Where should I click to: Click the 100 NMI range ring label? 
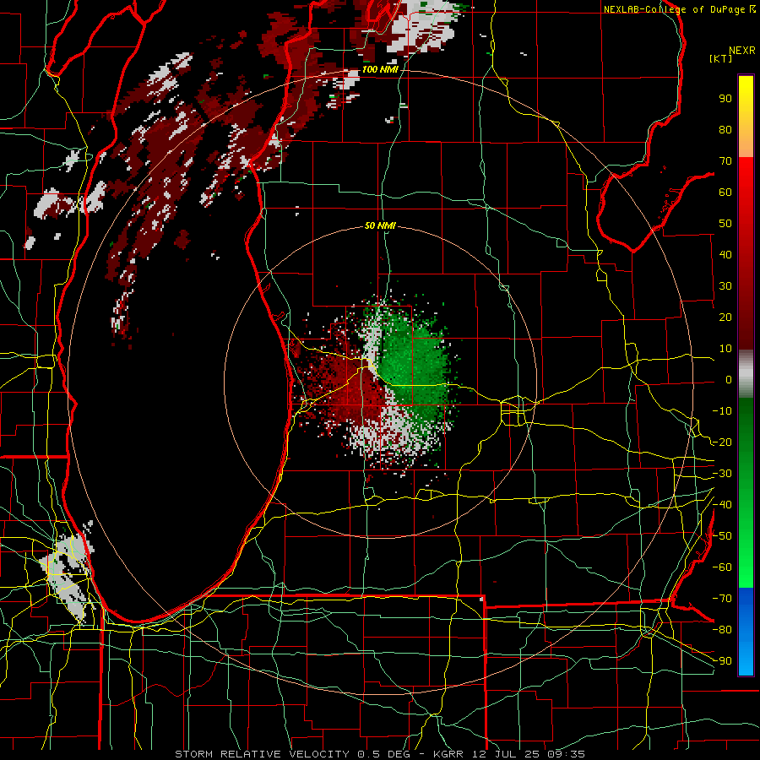(380, 69)
